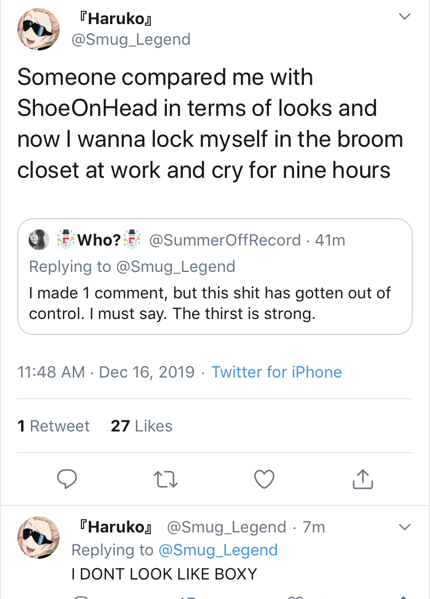Tap the quoted tweet's small avatar
430x599 pixels.
pyautogui.click(x=39, y=240)
